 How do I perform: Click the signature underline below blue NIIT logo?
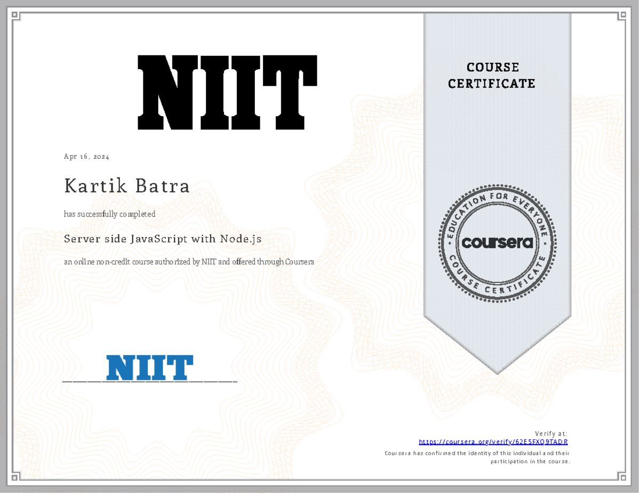tap(149, 383)
